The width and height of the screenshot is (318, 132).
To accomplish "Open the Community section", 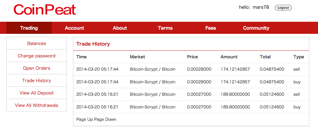I will (x=256, y=28).
